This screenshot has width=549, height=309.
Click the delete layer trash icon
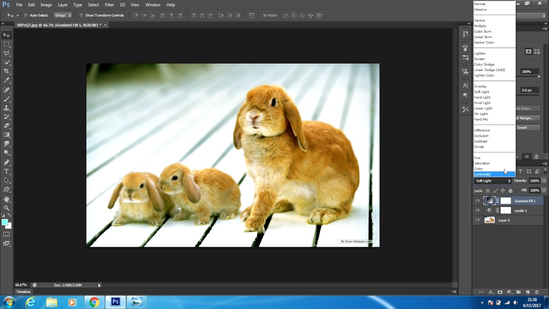tap(537, 292)
